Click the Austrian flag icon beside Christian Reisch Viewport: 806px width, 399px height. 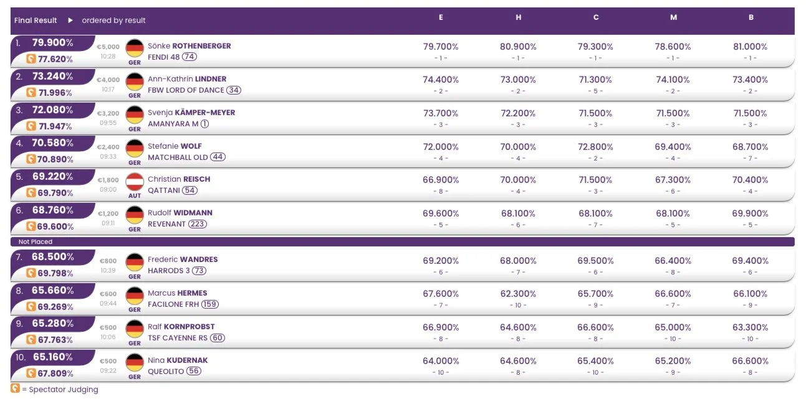(x=135, y=182)
